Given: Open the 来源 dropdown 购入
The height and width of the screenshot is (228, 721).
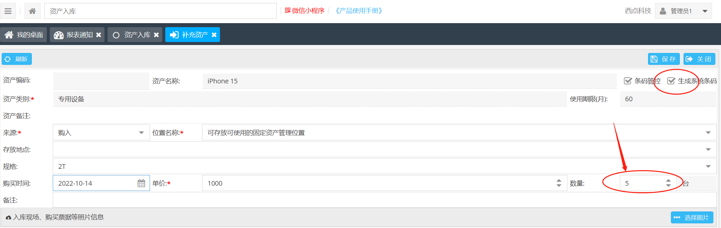Looking at the screenshot, I should [101, 133].
